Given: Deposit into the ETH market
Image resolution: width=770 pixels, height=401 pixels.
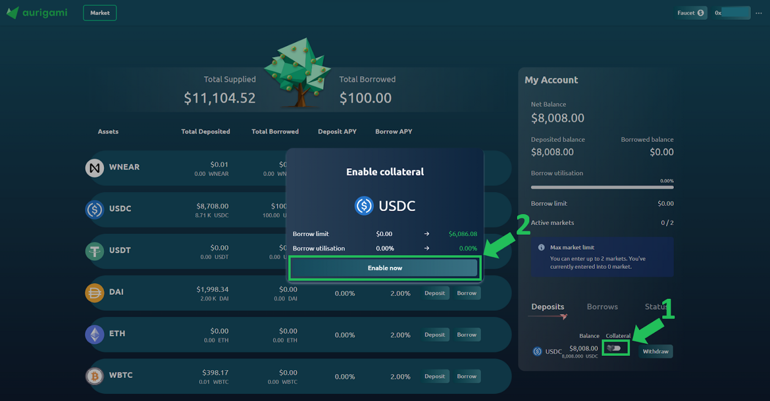Looking at the screenshot, I should [435, 334].
